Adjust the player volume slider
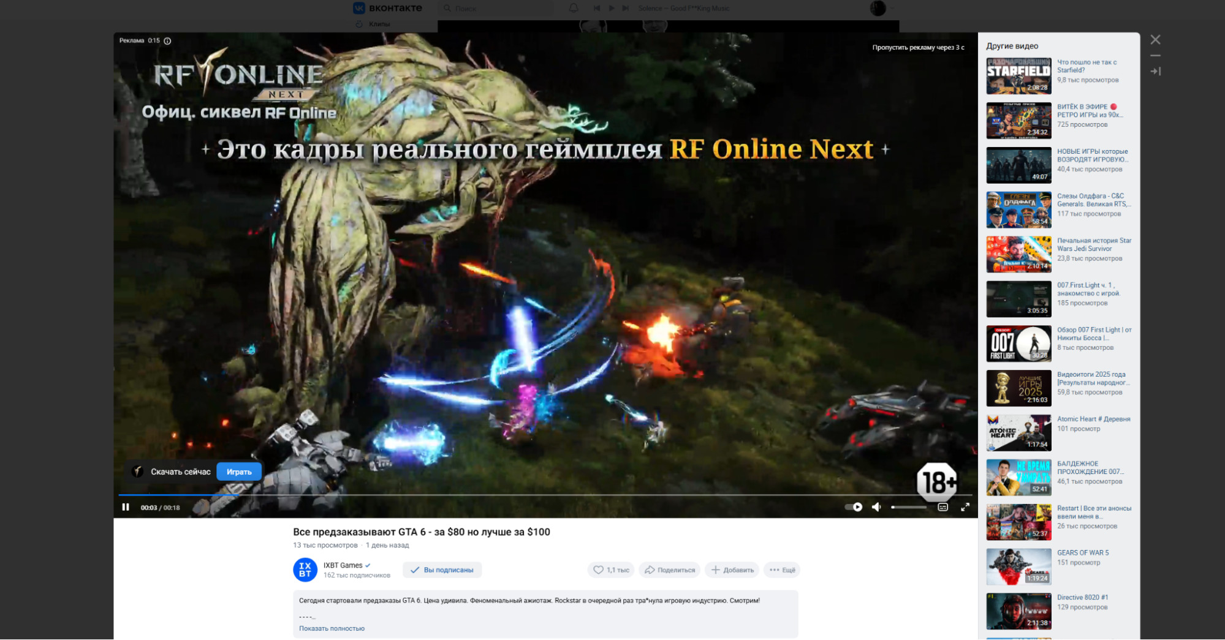 pyautogui.click(x=909, y=507)
